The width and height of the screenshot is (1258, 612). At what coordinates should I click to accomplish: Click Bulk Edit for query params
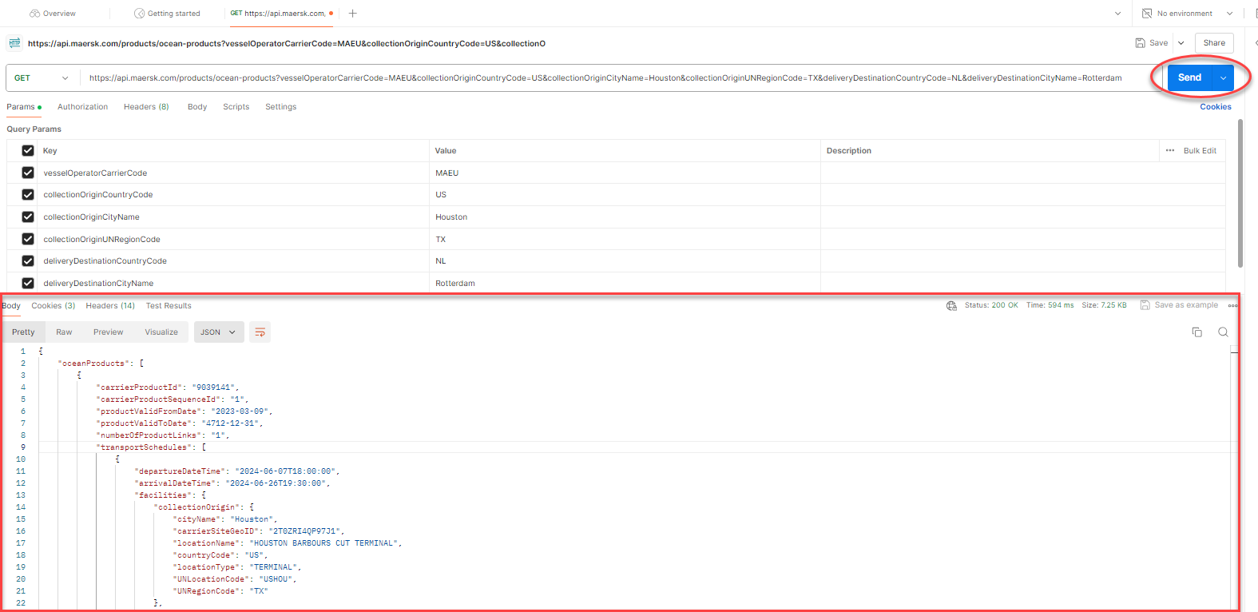[1200, 151]
